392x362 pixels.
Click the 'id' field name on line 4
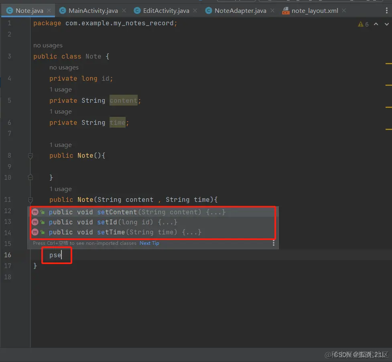106,79
